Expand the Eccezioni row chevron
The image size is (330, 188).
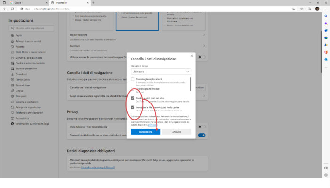click(x=204, y=46)
